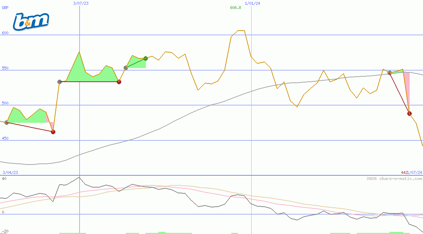Click the 3/07/23 date label

pos(80,3)
